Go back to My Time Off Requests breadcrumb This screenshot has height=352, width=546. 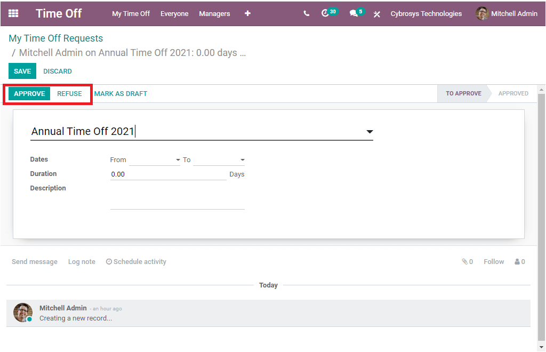coord(55,38)
